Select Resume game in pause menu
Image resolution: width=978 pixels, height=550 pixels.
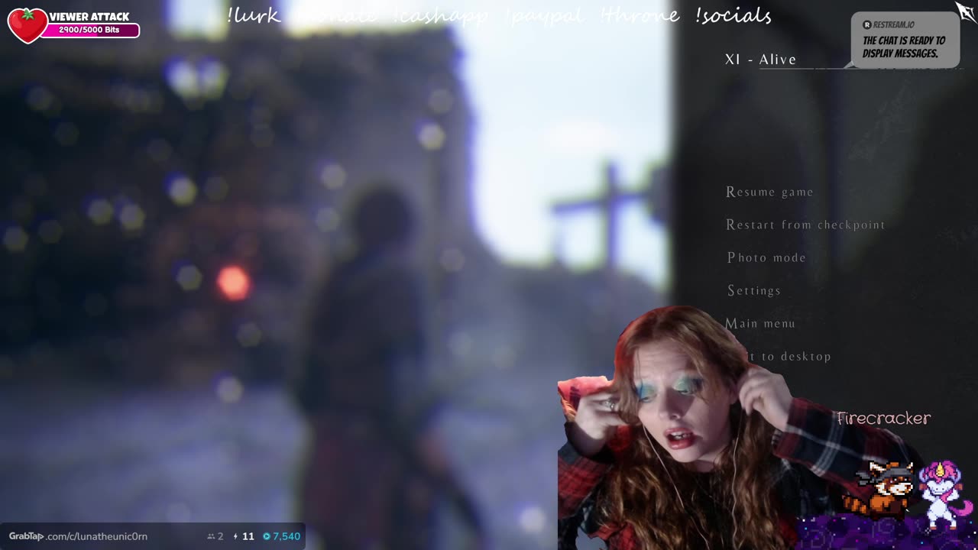pyautogui.click(x=769, y=192)
